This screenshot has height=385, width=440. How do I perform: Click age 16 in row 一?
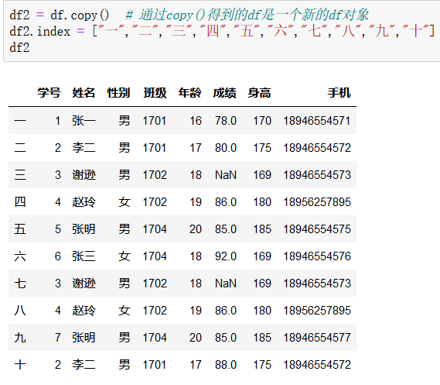(x=196, y=121)
